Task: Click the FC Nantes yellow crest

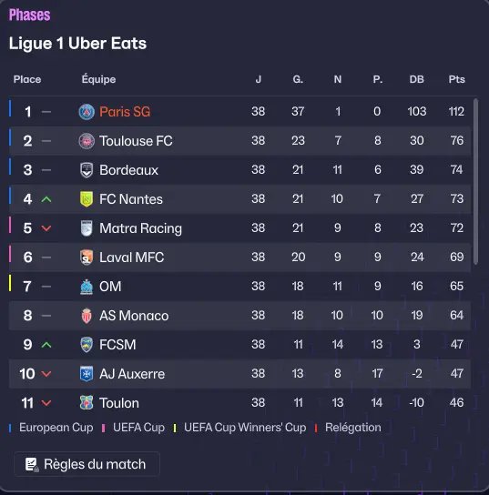Action: [x=87, y=199]
